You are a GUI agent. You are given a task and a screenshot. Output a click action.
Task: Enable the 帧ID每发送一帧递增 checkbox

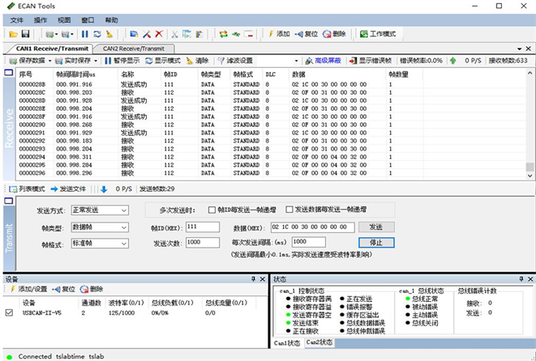[212, 210]
